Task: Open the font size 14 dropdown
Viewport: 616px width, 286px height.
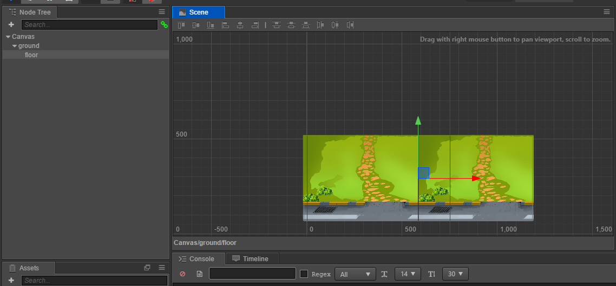Action: [408, 274]
